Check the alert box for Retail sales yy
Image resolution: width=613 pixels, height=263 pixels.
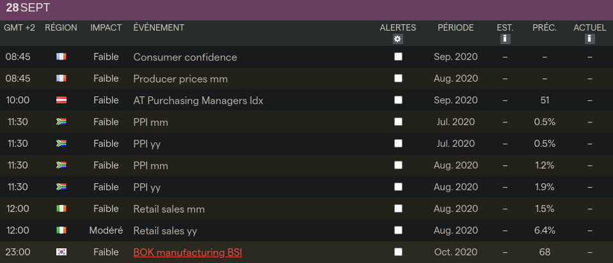[398, 230]
